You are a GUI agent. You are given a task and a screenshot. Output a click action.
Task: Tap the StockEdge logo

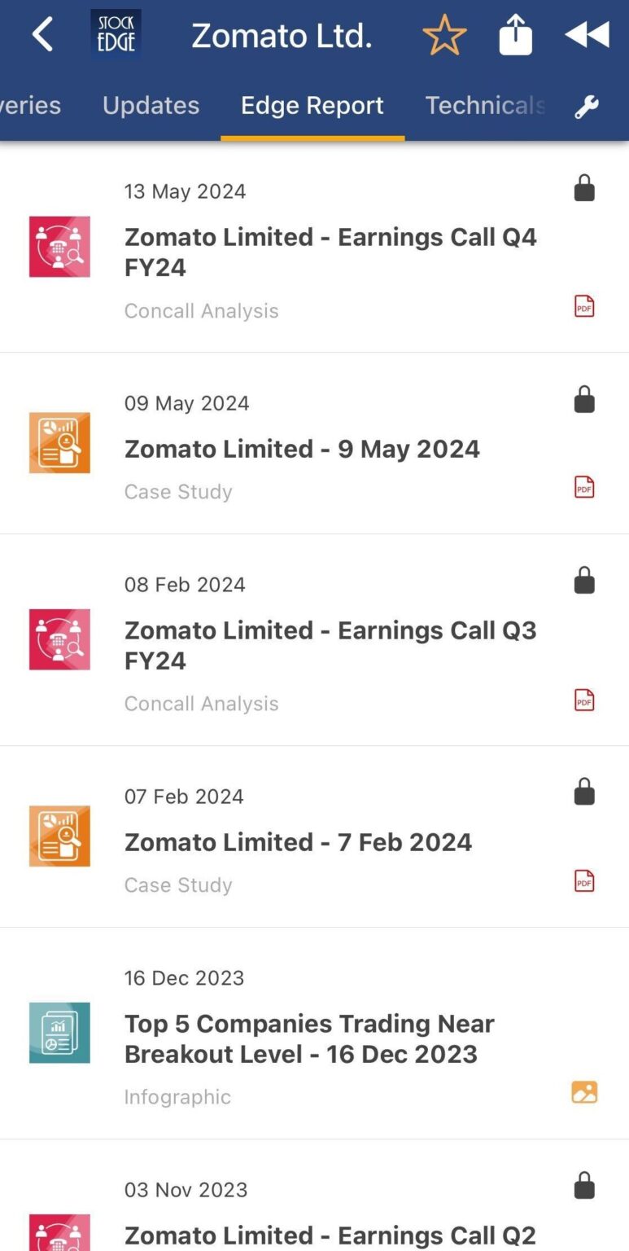point(116,35)
